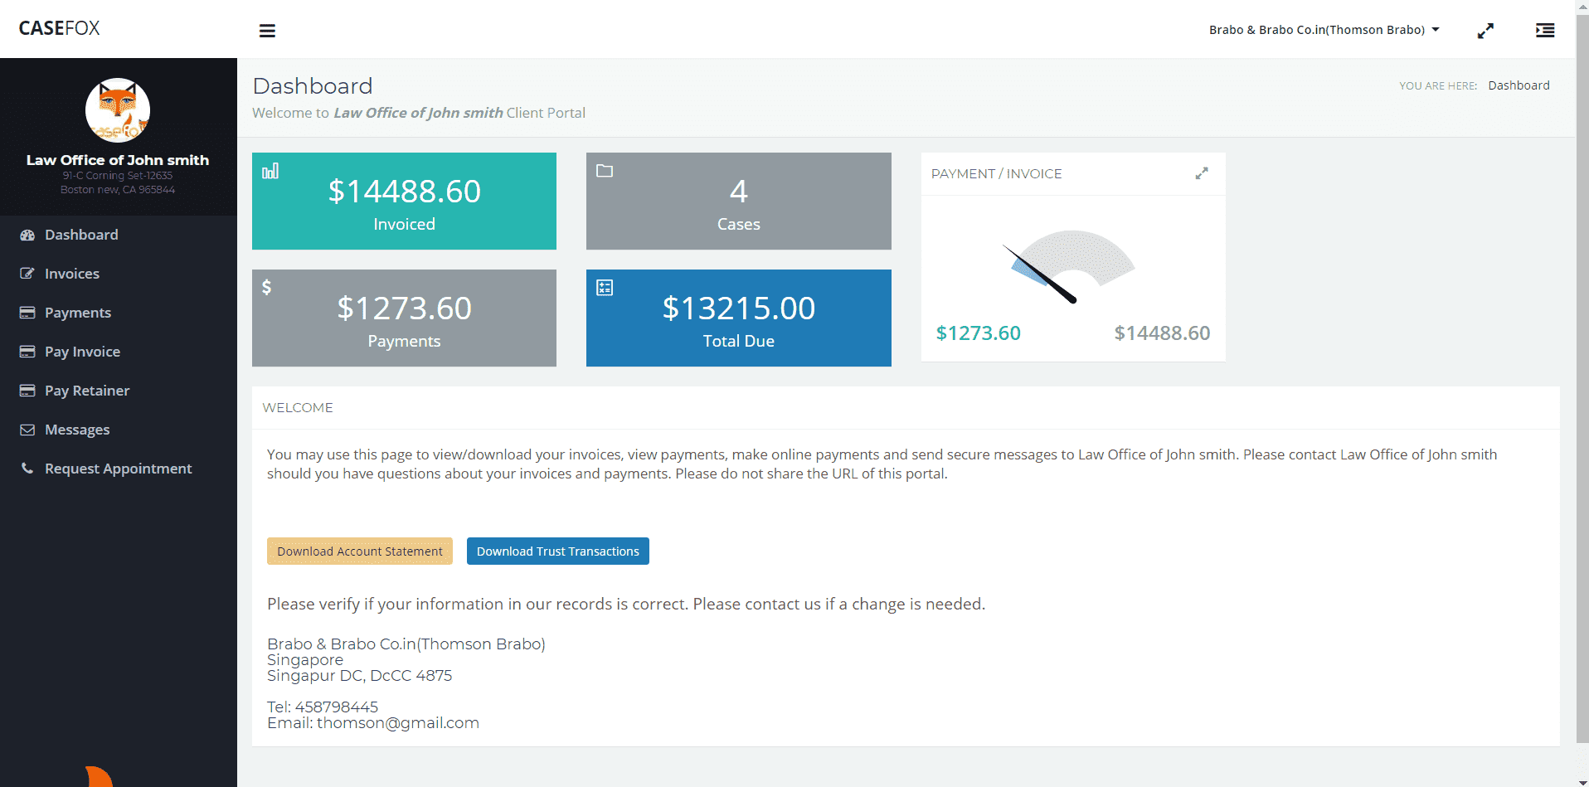
Task: Click the Singapur DC, DcCC 4875 address line
Action: 359,676
